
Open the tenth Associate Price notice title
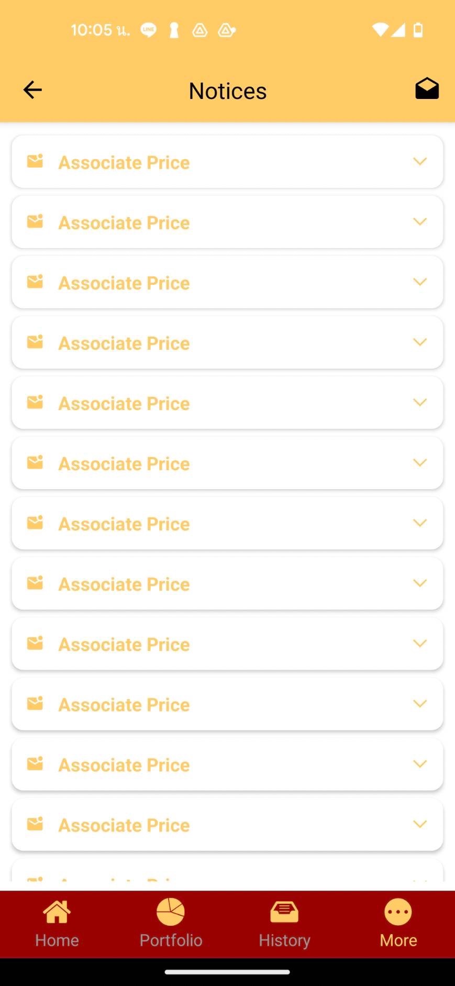pyautogui.click(x=124, y=704)
